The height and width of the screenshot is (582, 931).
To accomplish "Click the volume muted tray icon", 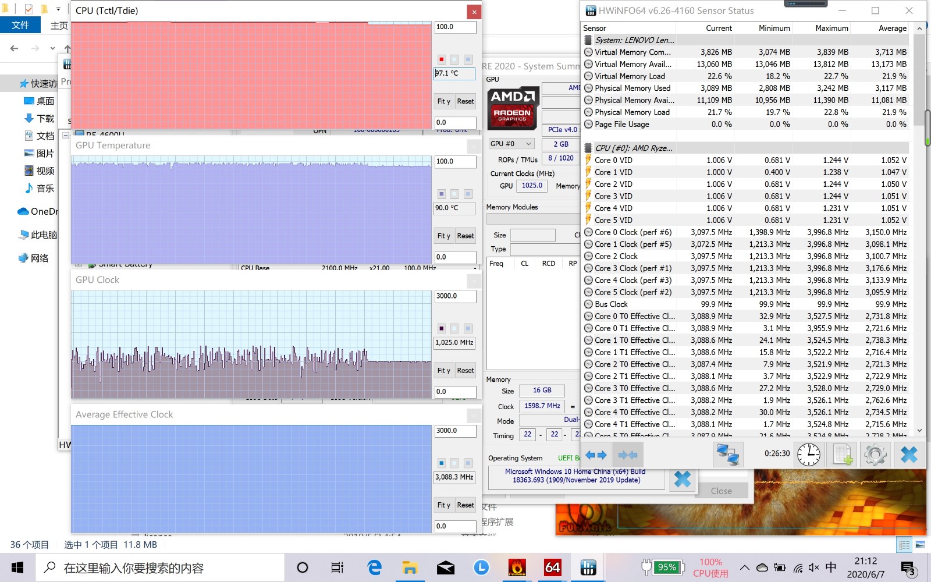I will (x=814, y=567).
